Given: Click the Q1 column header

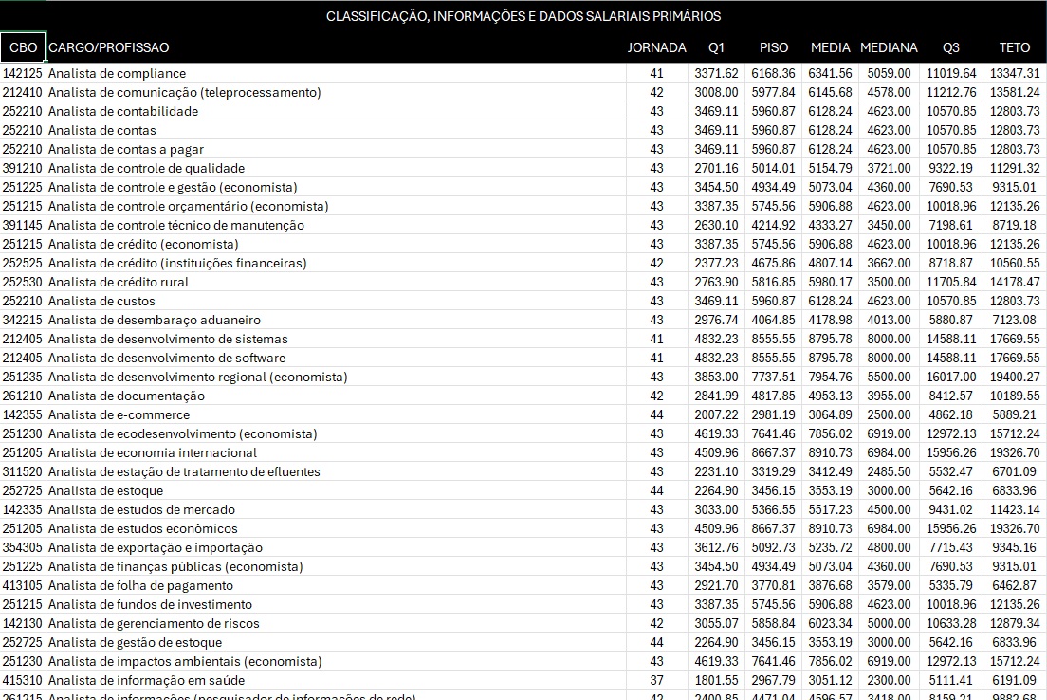Looking at the screenshot, I should click(x=716, y=47).
